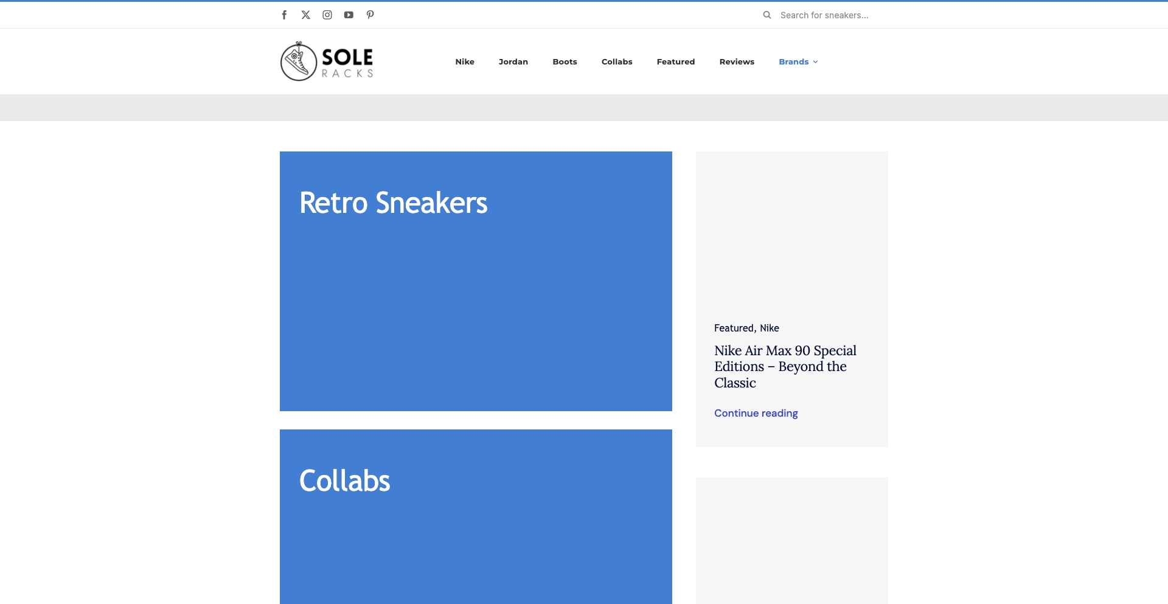Open the Boots navigation link

(x=565, y=61)
